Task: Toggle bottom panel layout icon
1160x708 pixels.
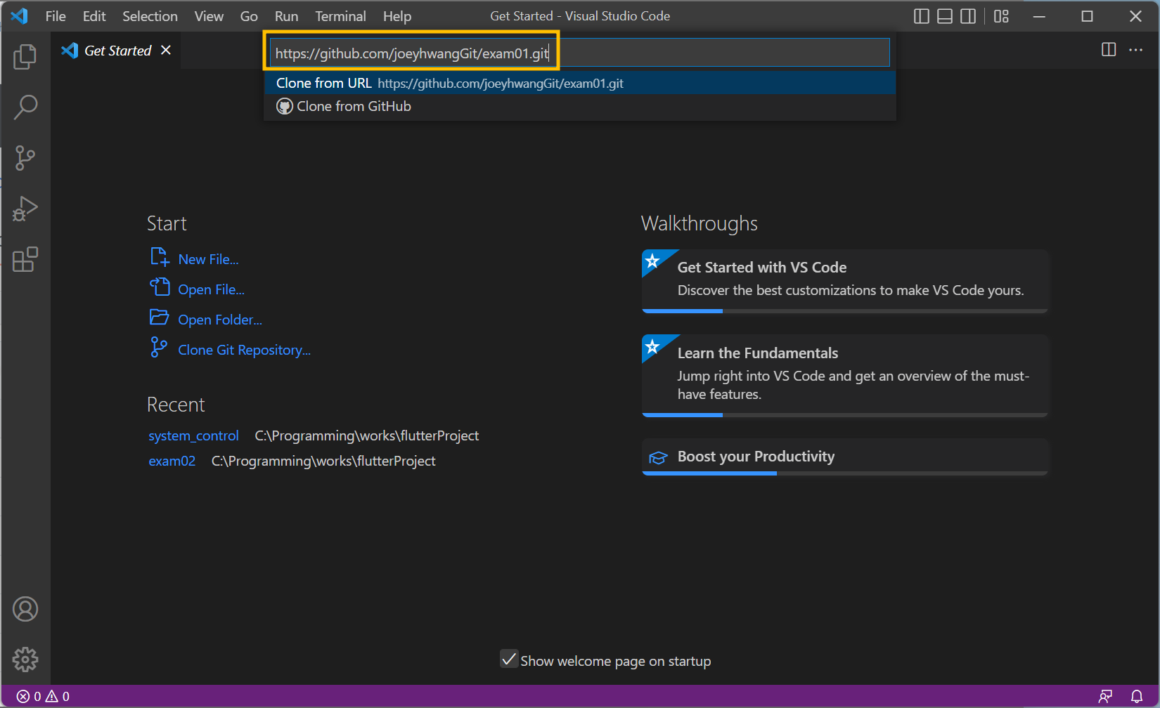Action: click(x=945, y=16)
